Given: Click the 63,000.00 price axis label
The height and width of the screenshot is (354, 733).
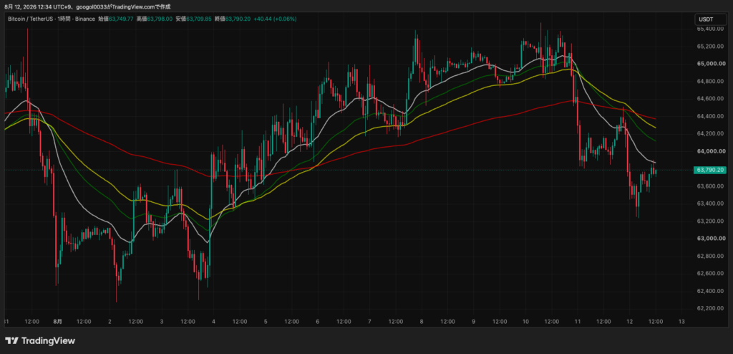Looking at the screenshot, I should pos(711,239).
